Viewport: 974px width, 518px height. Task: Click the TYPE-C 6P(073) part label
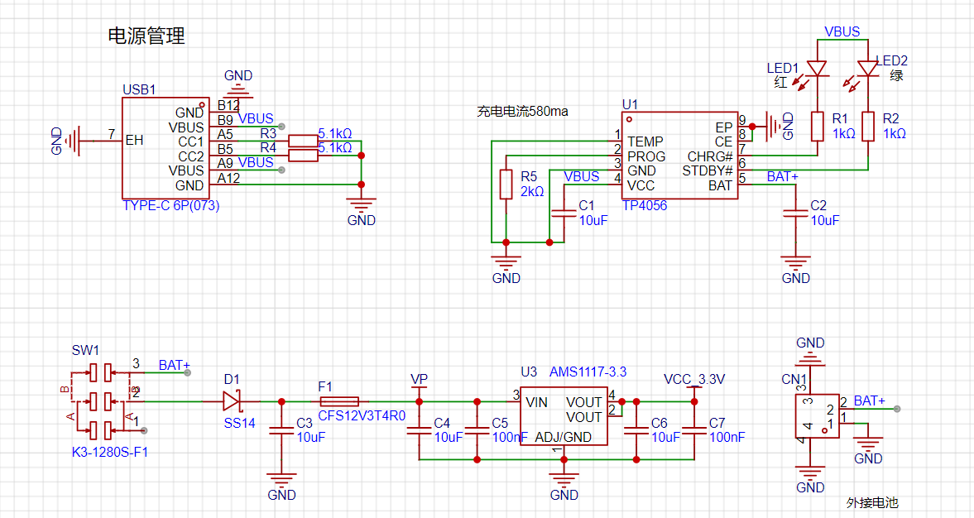tap(170, 205)
